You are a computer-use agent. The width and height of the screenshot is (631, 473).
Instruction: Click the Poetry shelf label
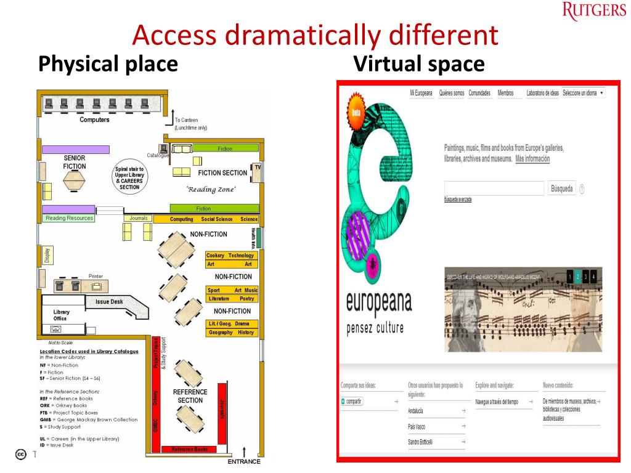tap(246, 299)
